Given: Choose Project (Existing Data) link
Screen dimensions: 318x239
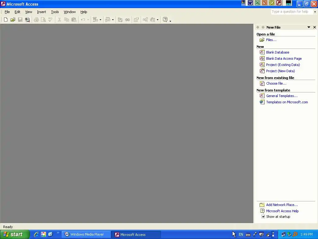Looking at the screenshot, I should [283, 65].
